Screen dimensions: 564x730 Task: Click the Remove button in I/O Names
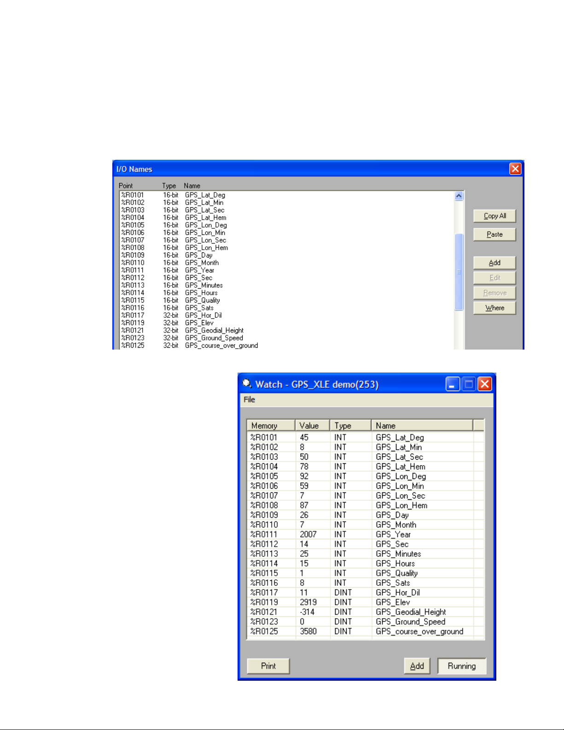pyautogui.click(x=494, y=293)
